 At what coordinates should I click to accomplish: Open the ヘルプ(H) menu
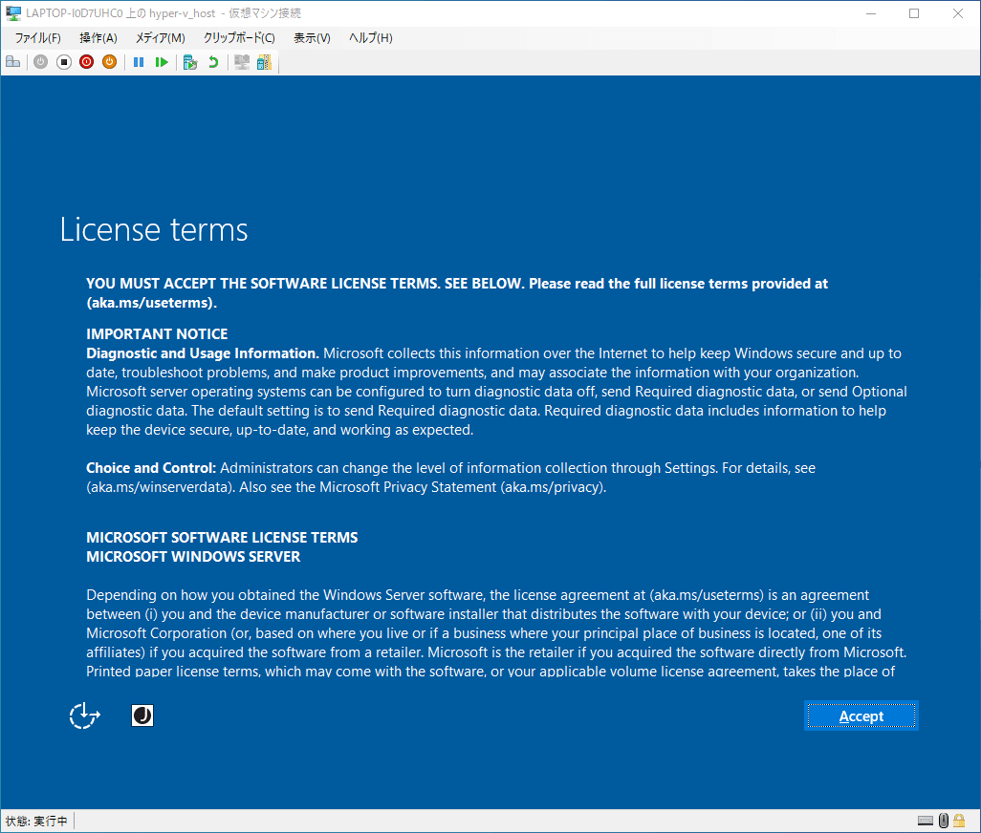click(x=370, y=38)
